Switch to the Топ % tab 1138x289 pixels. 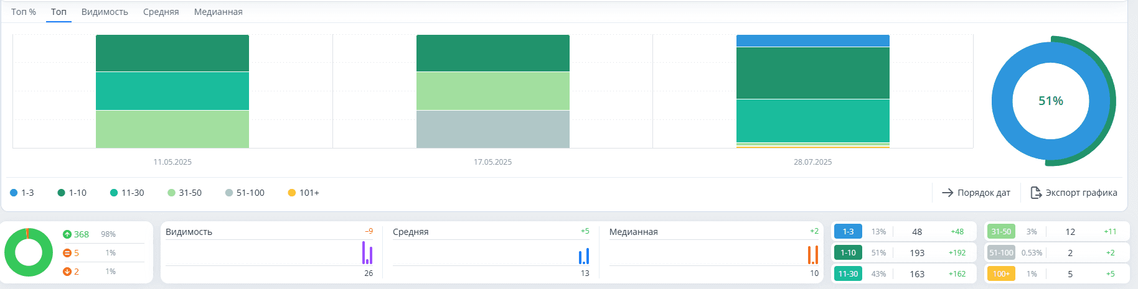click(24, 12)
